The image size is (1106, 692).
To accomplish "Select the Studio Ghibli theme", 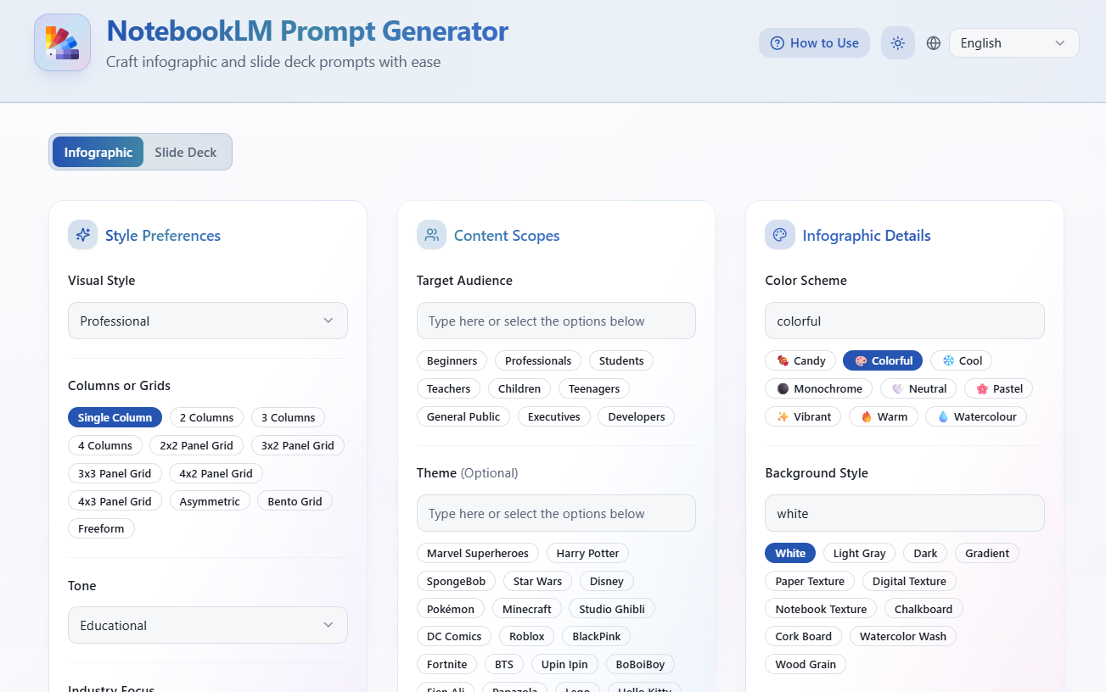I will click(x=612, y=609).
